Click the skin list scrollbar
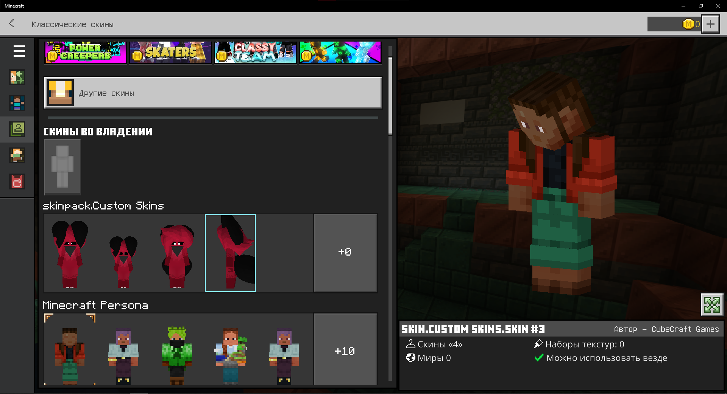727x394 pixels. 390,96
